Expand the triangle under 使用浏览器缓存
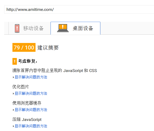This screenshot has width=154, height=131. pyautogui.click(x=13, y=110)
